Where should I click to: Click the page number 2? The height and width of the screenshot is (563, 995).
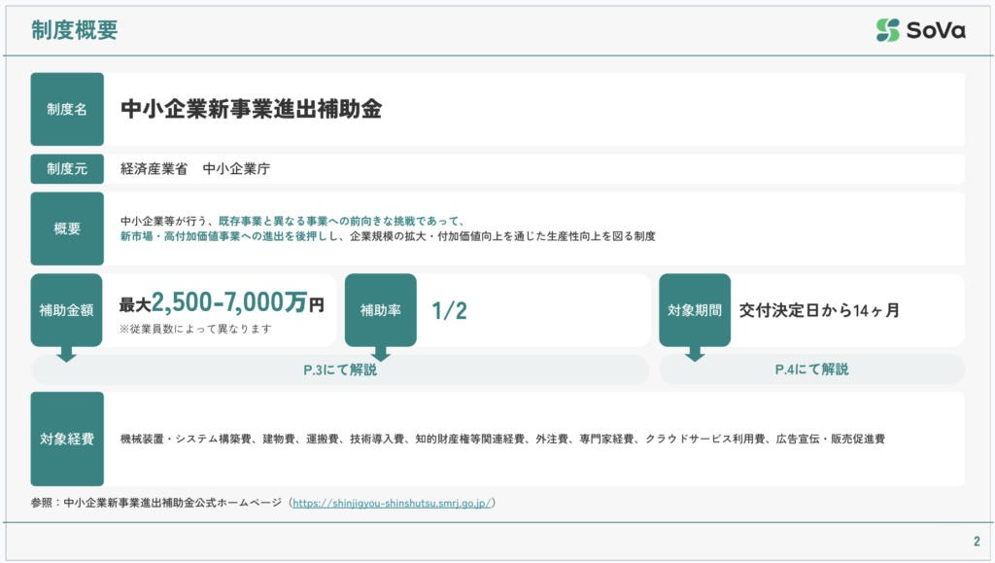click(x=976, y=542)
